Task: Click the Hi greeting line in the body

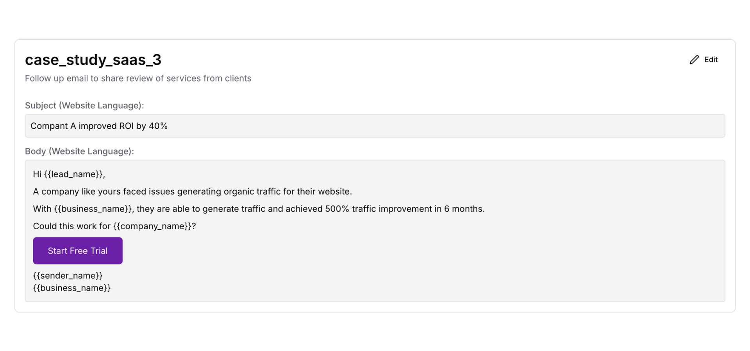Action: tap(69, 174)
